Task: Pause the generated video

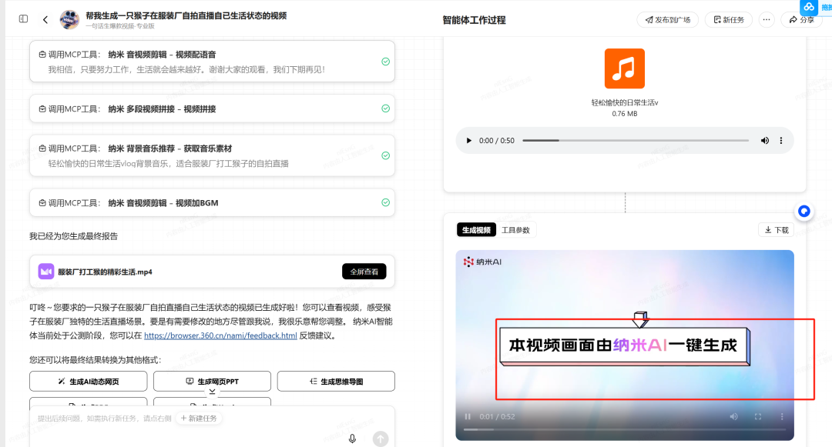Action: click(468, 417)
